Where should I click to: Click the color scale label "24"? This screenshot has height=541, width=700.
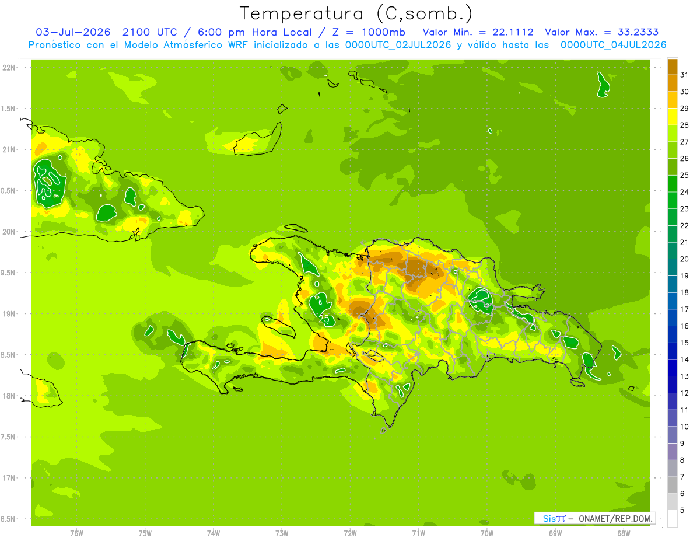(x=685, y=192)
